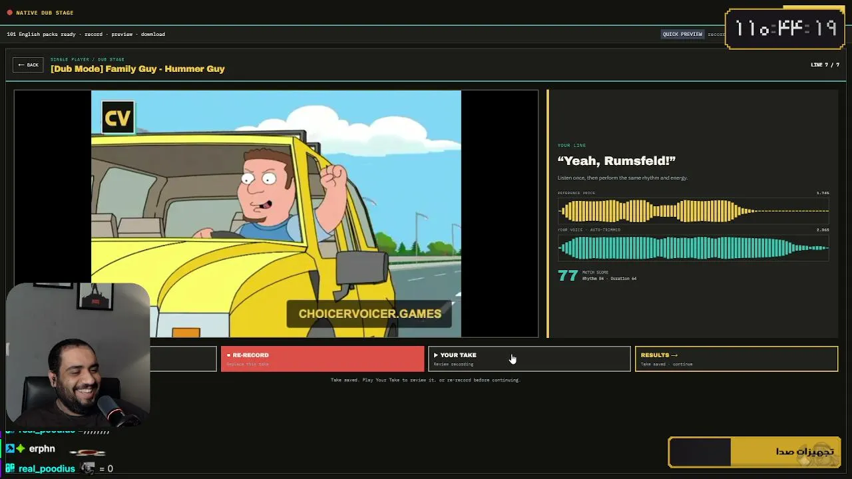Open Quick Preview in the top bar

click(x=682, y=34)
